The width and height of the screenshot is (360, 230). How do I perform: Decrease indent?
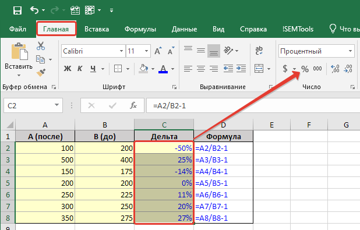click(x=228, y=68)
